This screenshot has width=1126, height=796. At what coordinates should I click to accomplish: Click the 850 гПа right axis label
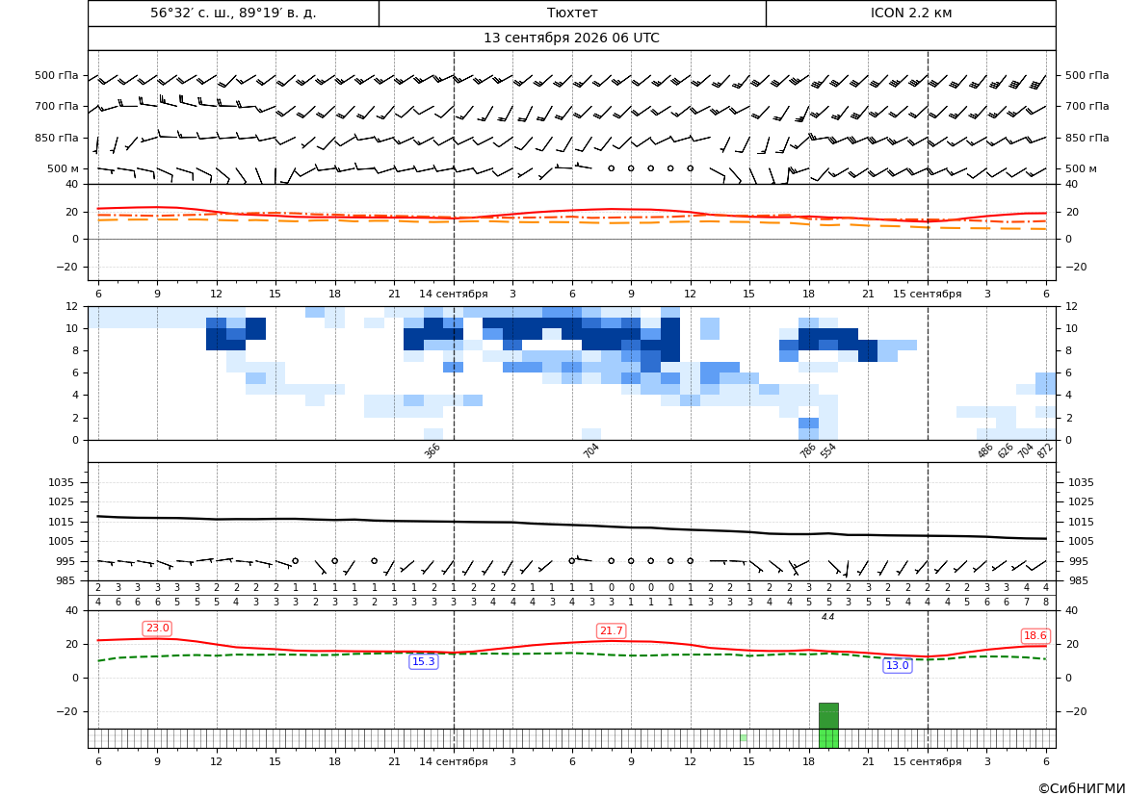point(1087,138)
